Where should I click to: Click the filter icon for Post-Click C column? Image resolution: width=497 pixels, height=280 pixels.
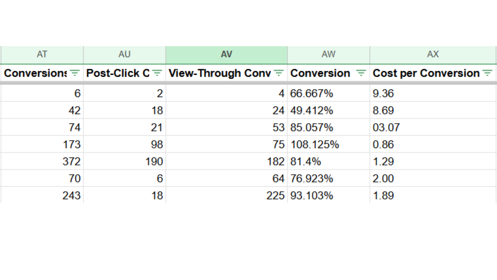157,73
